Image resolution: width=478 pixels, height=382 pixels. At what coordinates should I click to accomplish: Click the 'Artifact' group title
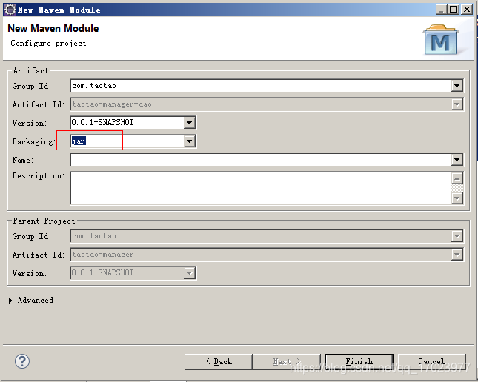tap(31, 70)
